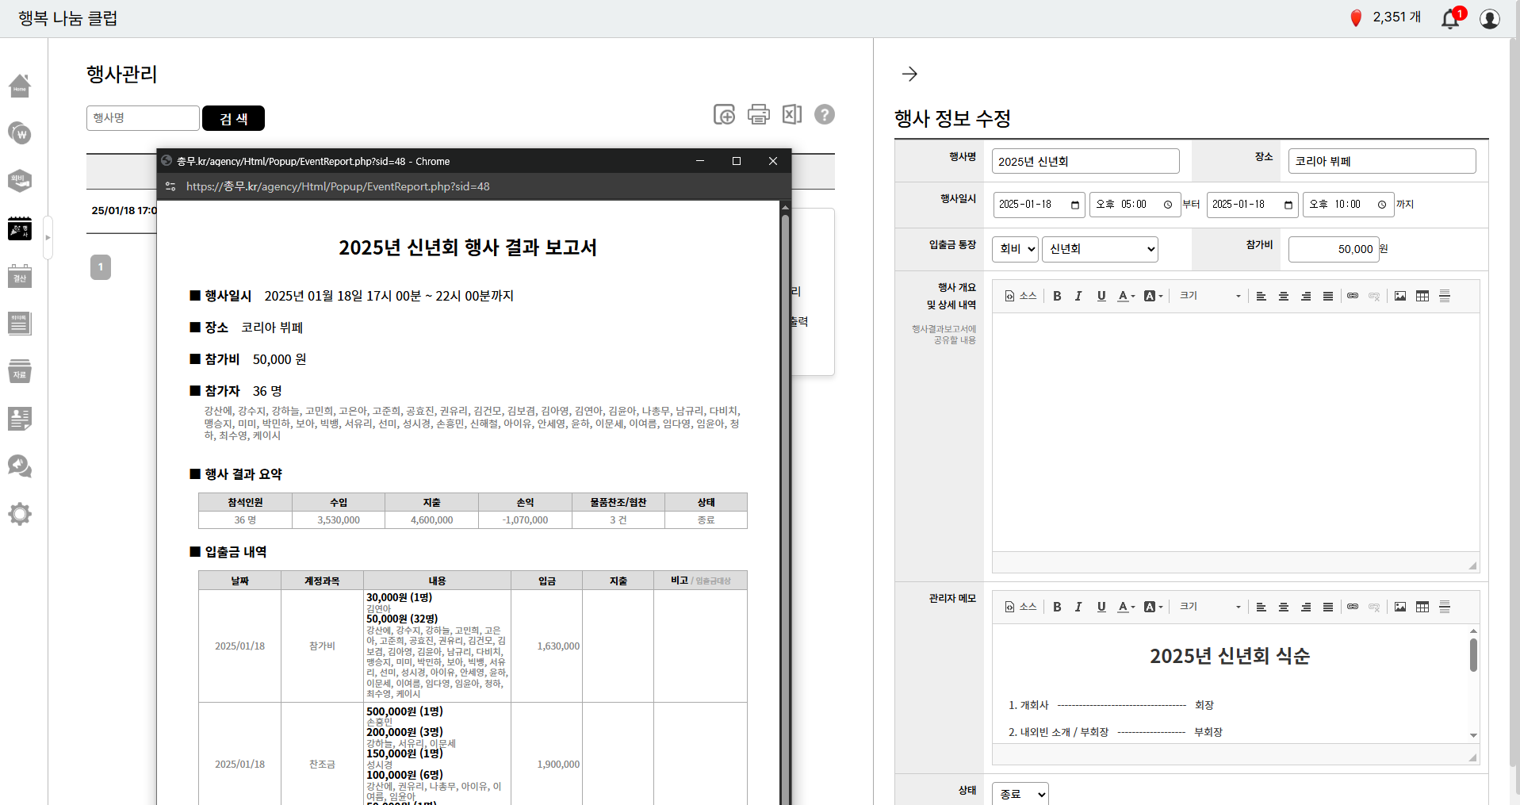Toggle underline in the 관리자 메모 editor
This screenshot has width=1520, height=805.
pyautogui.click(x=1101, y=607)
